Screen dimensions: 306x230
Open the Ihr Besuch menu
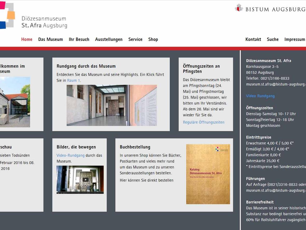coord(79,39)
